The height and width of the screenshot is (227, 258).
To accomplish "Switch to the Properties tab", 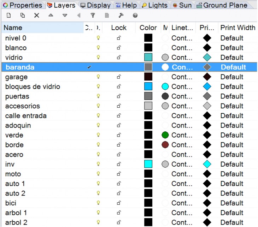I will (23, 5).
